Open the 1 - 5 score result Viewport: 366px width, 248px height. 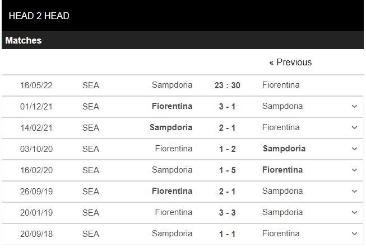[x=227, y=170]
